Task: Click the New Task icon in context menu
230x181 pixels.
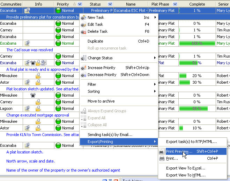Action: pyautogui.click(x=83, y=17)
